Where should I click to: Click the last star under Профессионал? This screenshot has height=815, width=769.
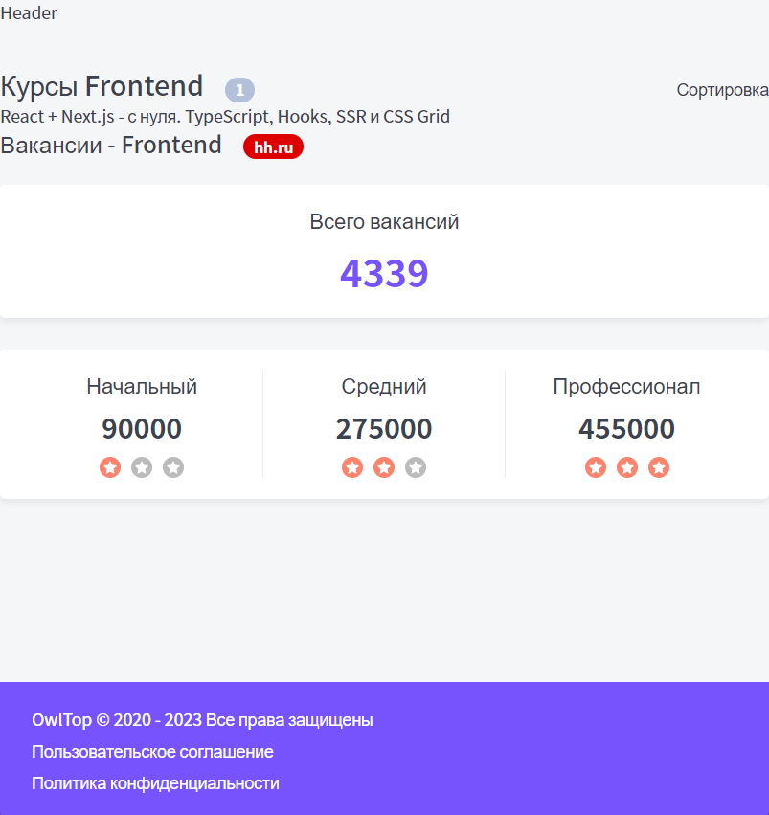(659, 467)
